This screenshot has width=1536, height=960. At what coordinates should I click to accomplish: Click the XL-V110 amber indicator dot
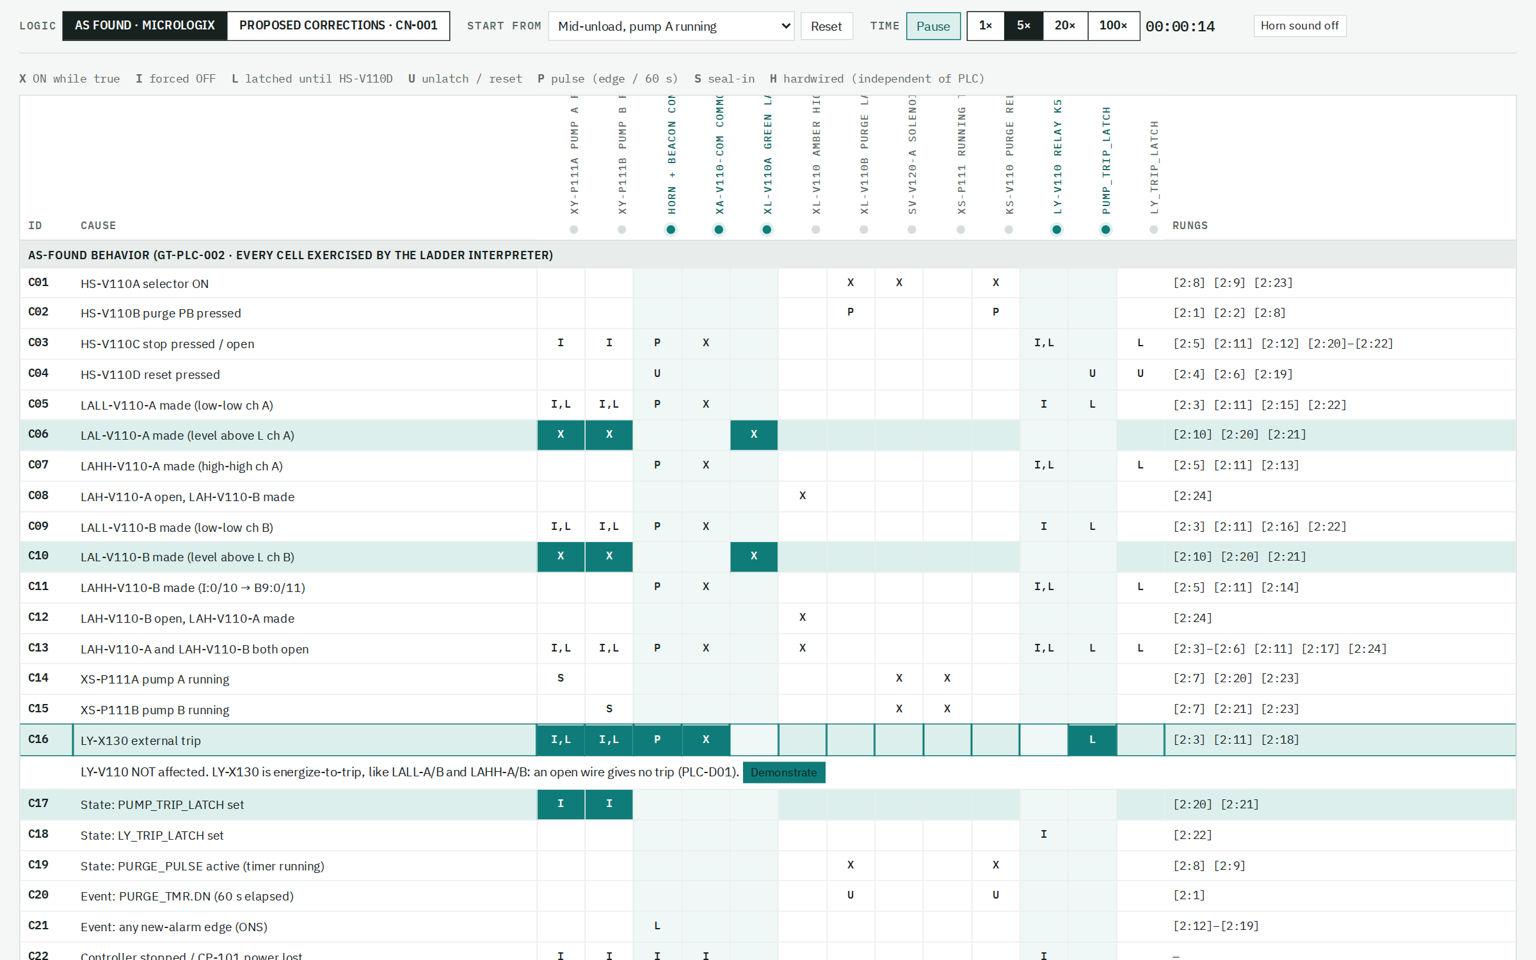pos(815,230)
